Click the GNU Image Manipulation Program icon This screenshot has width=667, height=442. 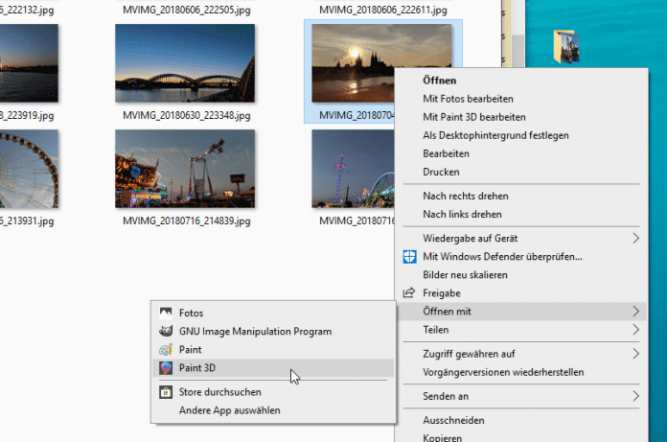pos(166,332)
